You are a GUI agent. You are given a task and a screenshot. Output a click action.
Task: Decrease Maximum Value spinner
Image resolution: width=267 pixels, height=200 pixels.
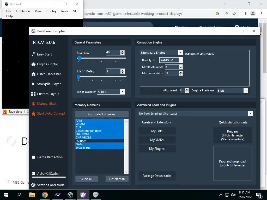[x=181, y=74]
